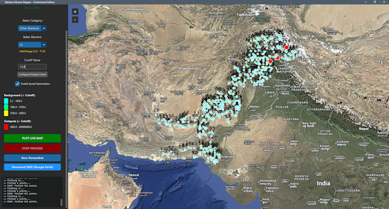This screenshot has width=389, height=209.
Task: Open the Select Category dropdown arrow
Action: 43,28
